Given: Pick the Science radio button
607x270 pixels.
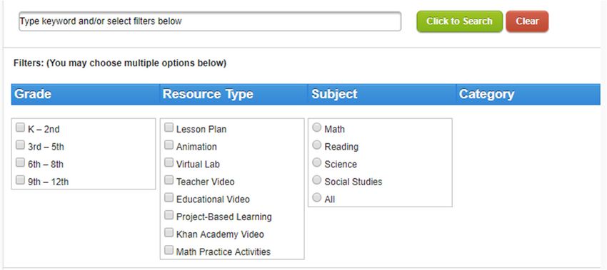Looking at the screenshot, I should [x=317, y=162].
